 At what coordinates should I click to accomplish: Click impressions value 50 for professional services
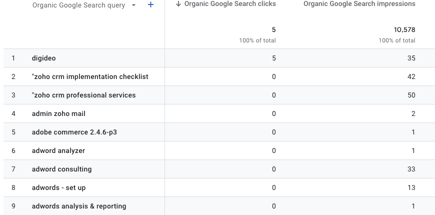point(411,95)
